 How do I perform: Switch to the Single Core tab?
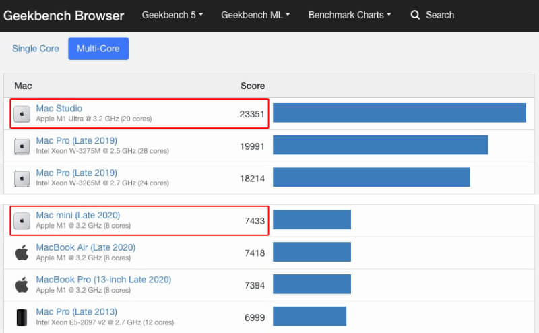(x=36, y=49)
